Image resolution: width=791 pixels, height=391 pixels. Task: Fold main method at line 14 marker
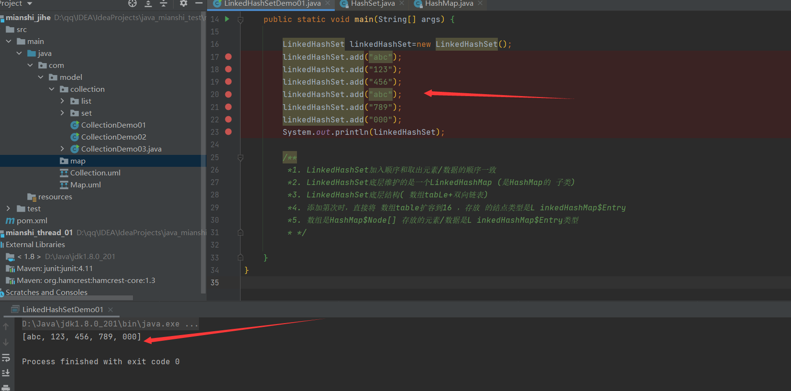tap(241, 20)
